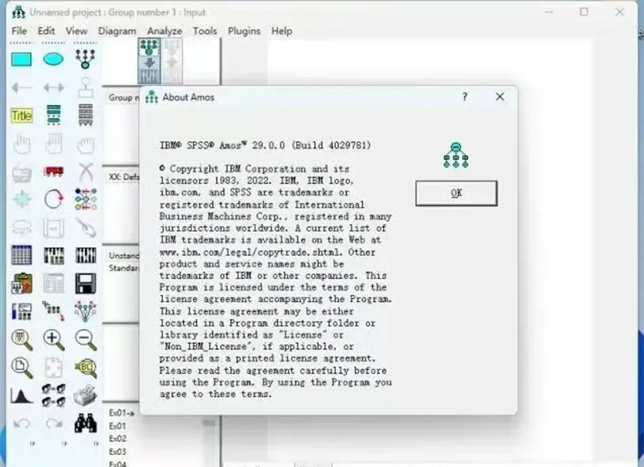The width and height of the screenshot is (644, 467).
Task: Click the zoom in plus magnifier
Action: (53, 340)
